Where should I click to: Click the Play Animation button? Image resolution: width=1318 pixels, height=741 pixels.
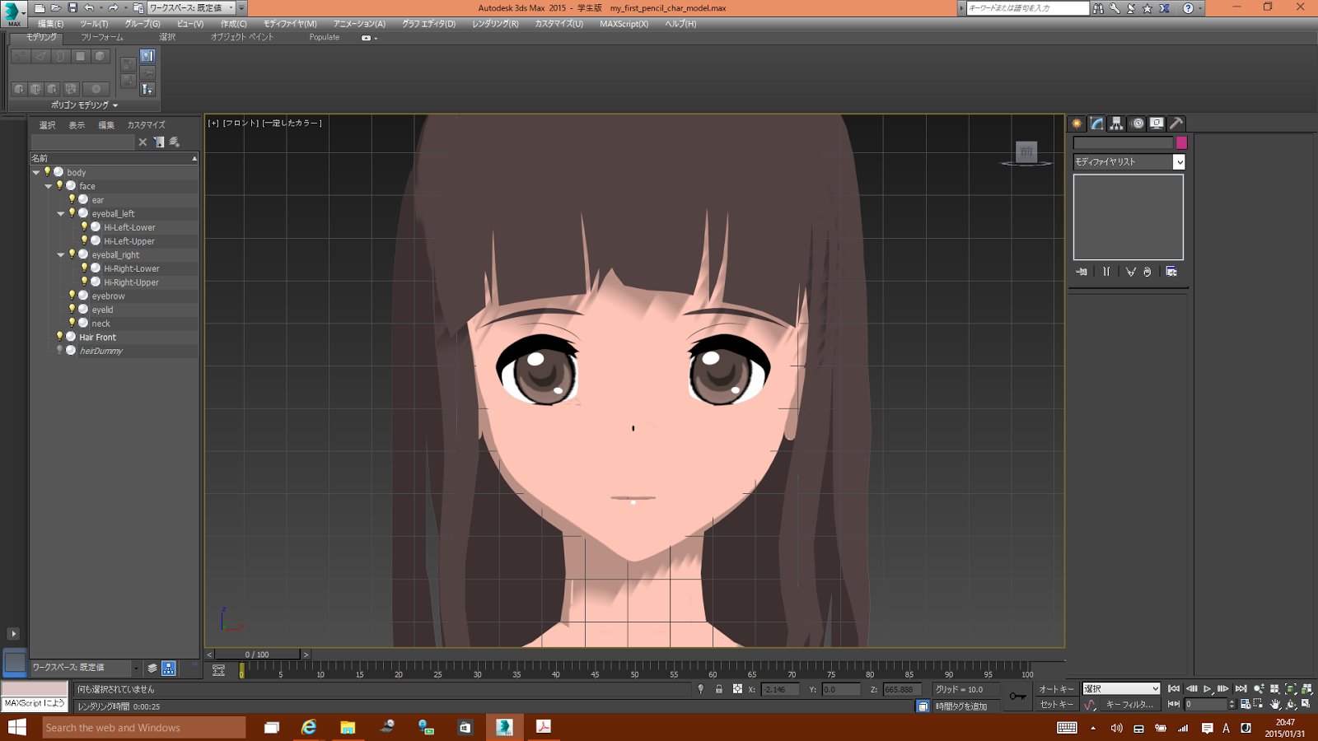point(1207,689)
